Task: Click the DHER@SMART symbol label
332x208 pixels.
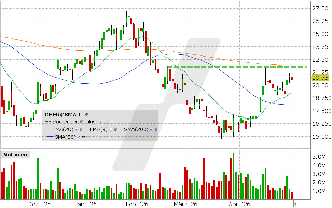Action: 64,115
